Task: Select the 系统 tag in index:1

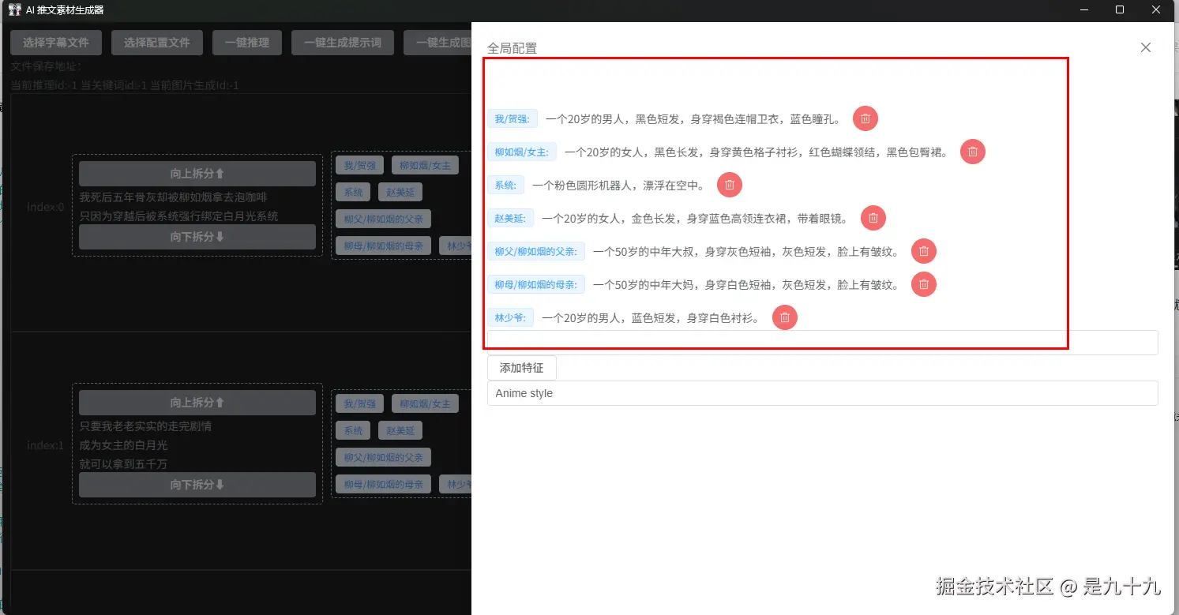Action: click(353, 430)
